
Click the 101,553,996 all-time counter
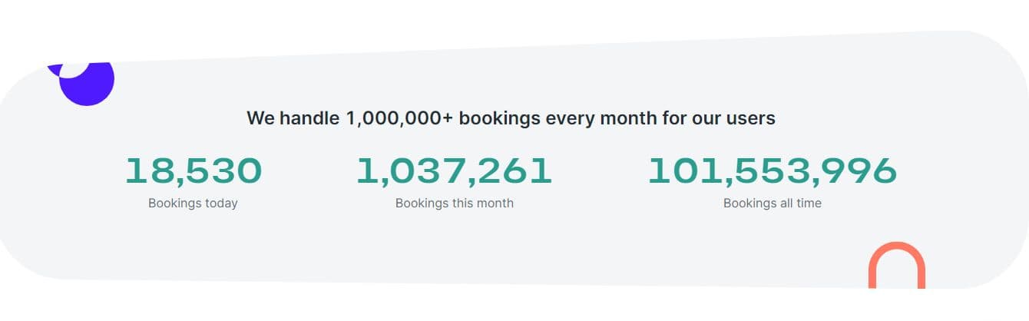click(x=772, y=170)
